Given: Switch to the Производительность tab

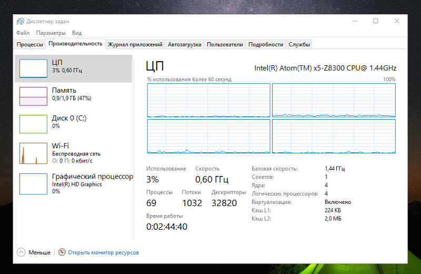Looking at the screenshot, I should coord(75,44).
